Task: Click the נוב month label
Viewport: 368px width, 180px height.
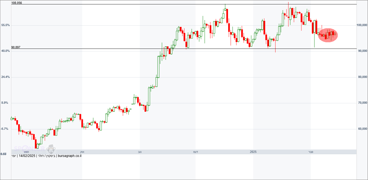Action: (140, 152)
